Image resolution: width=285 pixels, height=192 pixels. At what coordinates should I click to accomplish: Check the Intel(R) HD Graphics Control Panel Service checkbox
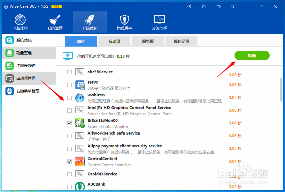(69, 110)
